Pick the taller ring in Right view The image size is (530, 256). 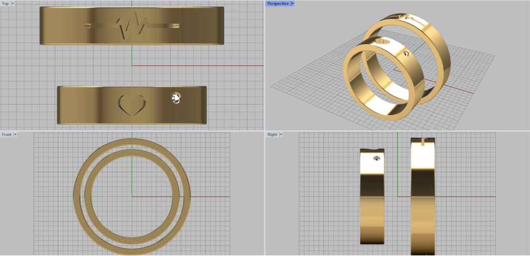pos(423,207)
